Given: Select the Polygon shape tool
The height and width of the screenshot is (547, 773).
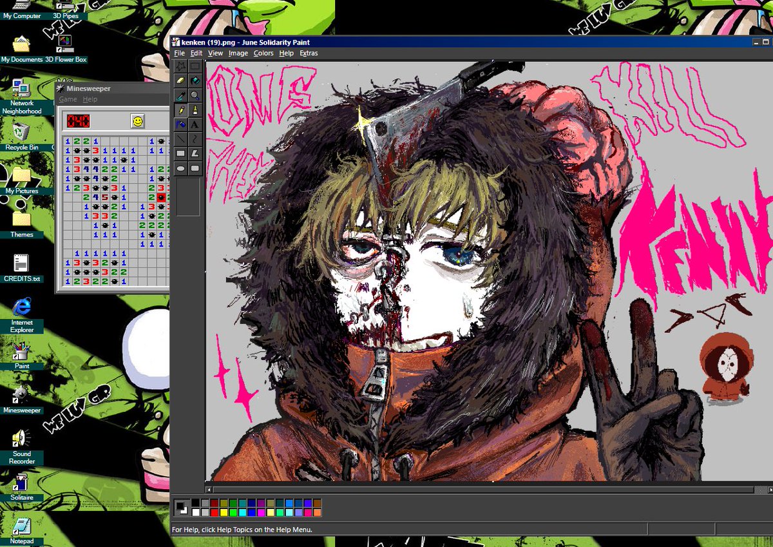Looking at the screenshot, I should pos(195,153).
